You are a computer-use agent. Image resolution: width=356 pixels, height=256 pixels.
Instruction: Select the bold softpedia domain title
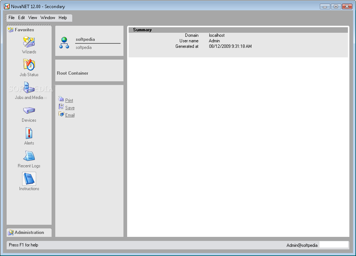(x=85, y=39)
